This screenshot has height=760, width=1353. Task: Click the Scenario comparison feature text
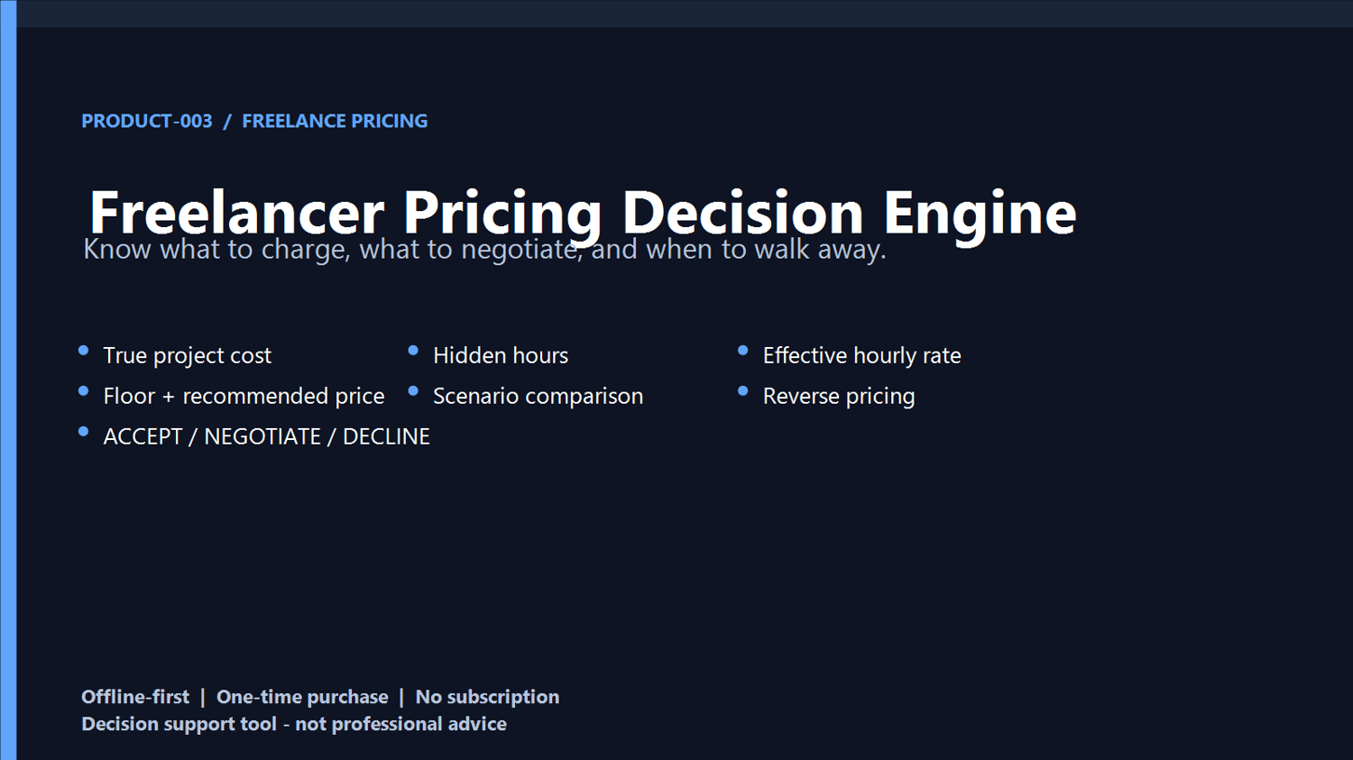click(x=538, y=397)
